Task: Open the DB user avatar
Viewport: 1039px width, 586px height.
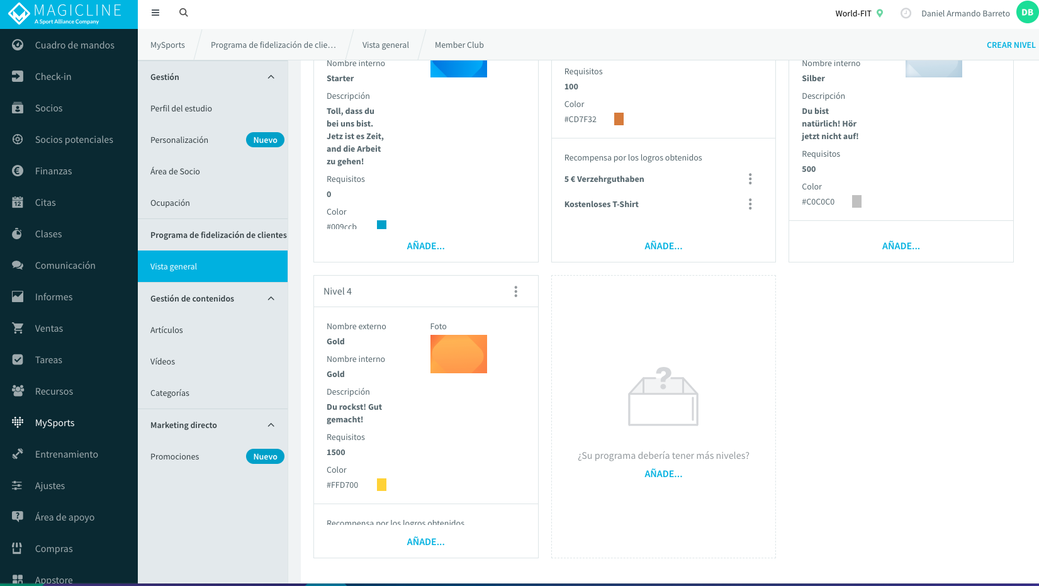Action: [1027, 13]
